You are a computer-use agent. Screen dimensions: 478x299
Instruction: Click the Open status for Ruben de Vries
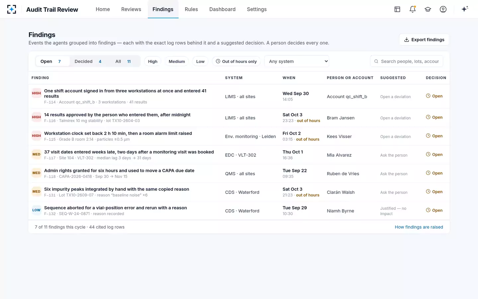click(x=434, y=173)
